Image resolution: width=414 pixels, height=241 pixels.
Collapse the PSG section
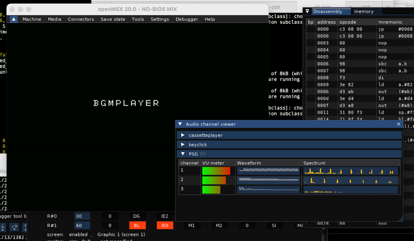click(x=289, y=154)
